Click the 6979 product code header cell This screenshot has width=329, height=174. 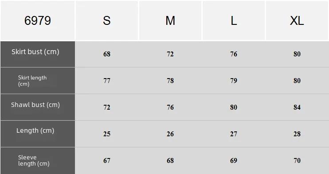[x=38, y=20]
